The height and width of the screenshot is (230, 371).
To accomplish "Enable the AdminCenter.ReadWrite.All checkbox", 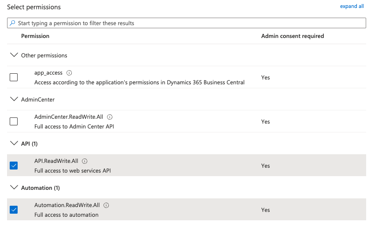I will [14, 121].
